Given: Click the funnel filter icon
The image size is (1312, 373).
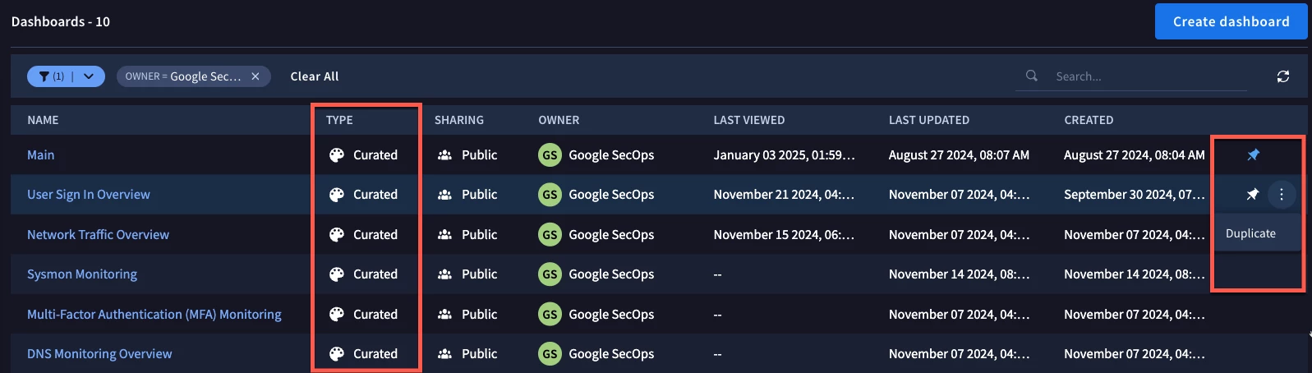Looking at the screenshot, I should 44,76.
